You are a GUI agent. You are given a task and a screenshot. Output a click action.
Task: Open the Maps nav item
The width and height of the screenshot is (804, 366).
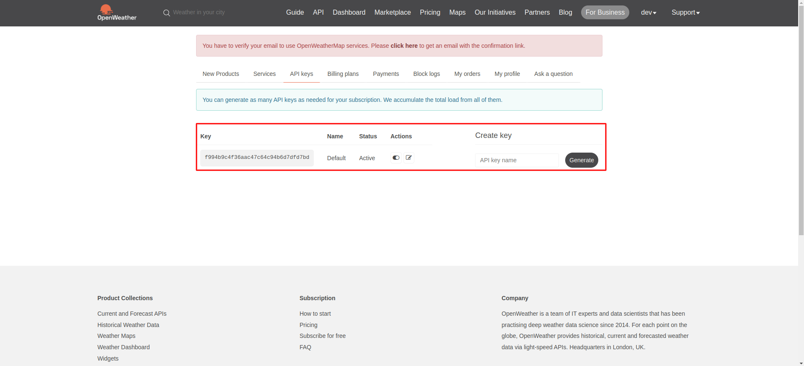tap(458, 13)
